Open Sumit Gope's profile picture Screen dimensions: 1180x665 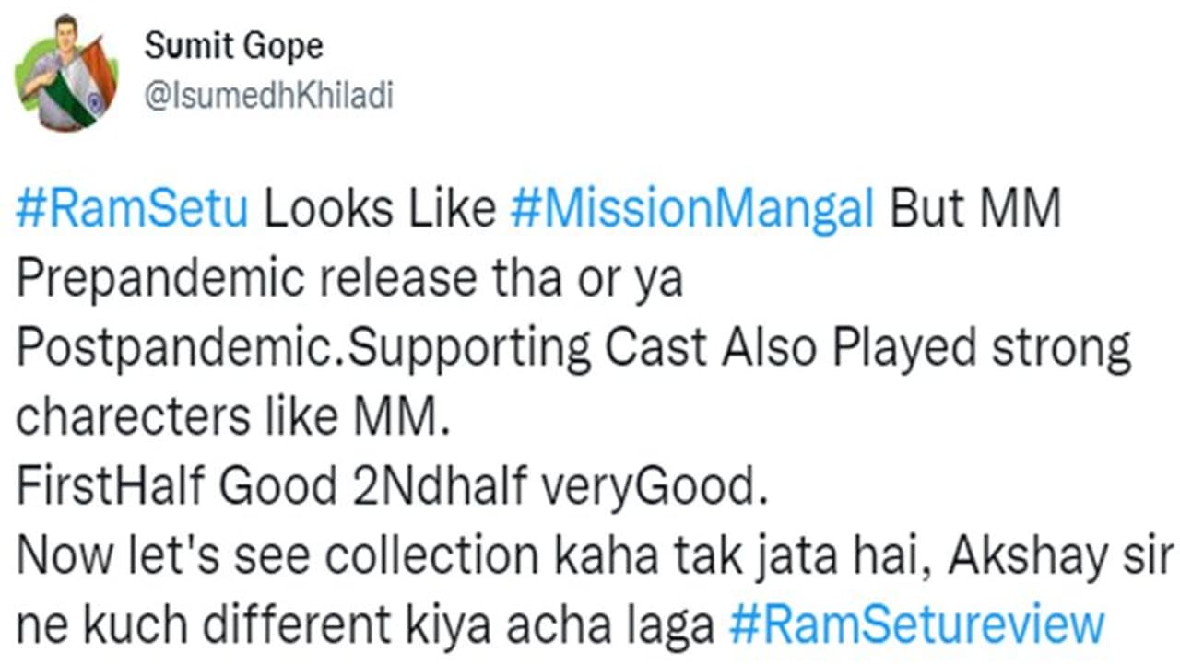pyautogui.click(x=65, y=73)
